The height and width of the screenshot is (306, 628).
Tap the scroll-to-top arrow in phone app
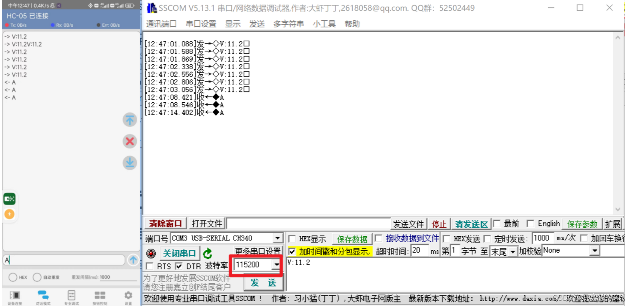point(130,120)
